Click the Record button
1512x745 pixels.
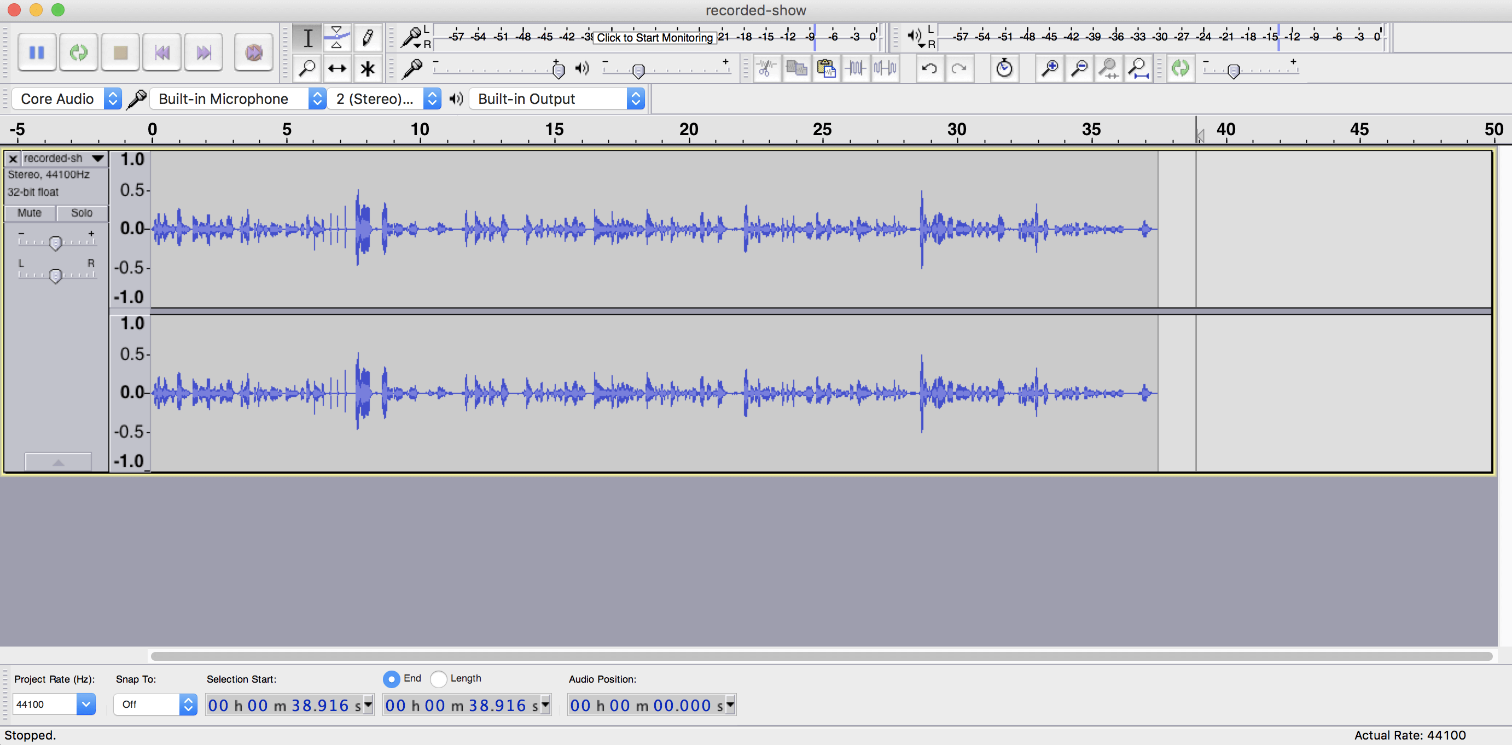pyautogui.click(x=254, y=53)
